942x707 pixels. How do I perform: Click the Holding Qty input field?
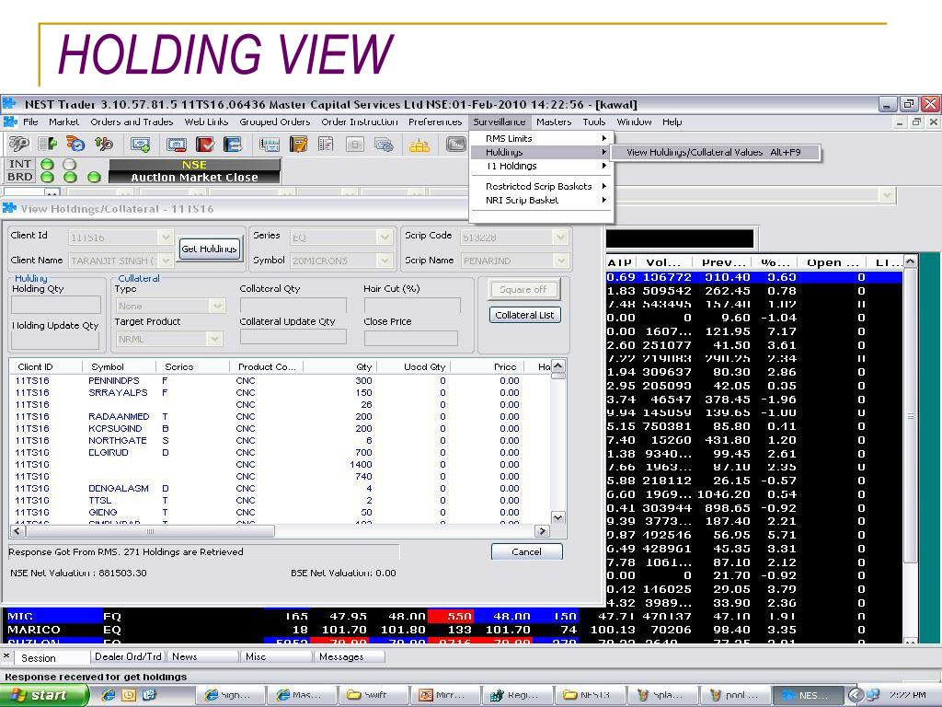coord(56,306)
